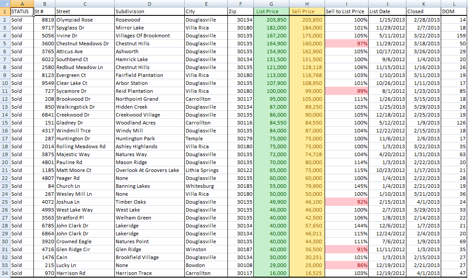Select row header 34
Image resolution: width=468 pixels, height=278 pixels.
[6, 273]
